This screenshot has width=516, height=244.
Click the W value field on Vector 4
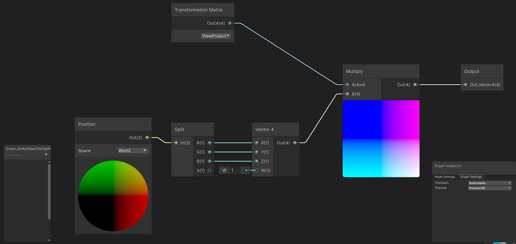click(x=234, y=170)
